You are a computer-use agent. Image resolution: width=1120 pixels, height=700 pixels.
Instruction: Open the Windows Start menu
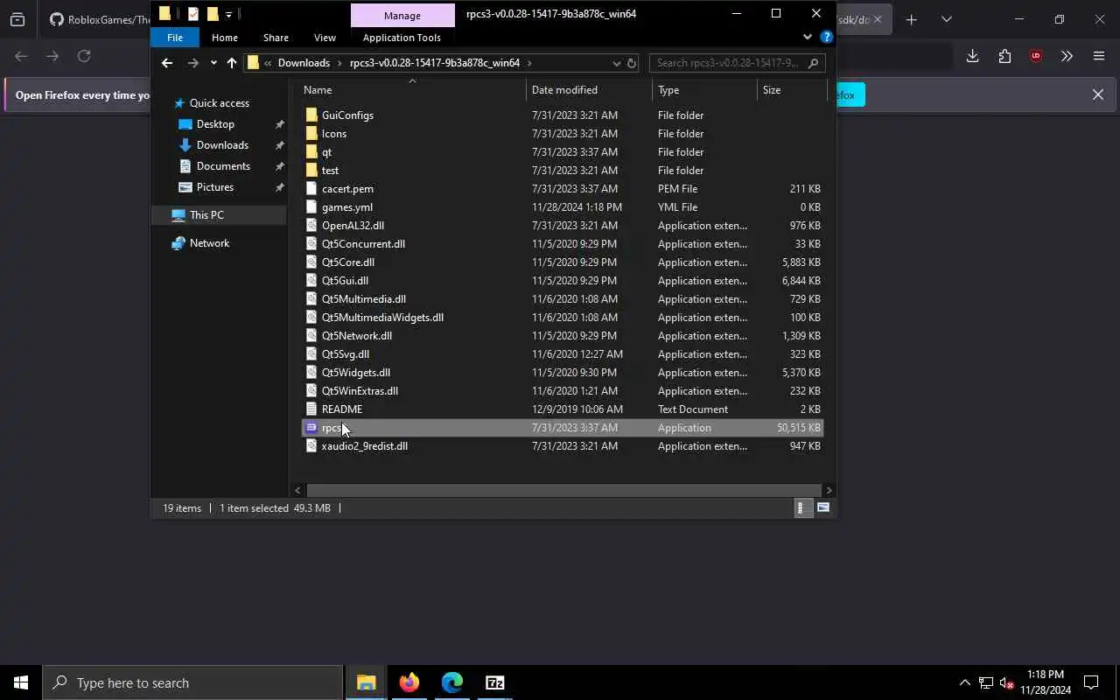(21, 682)
